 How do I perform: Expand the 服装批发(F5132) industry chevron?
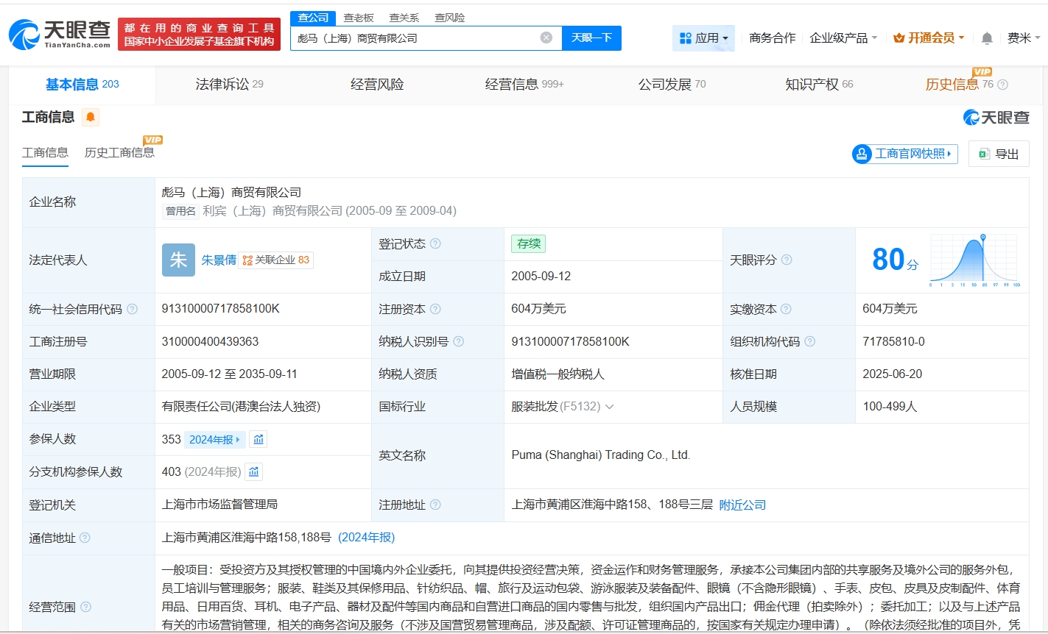coord(609,407)
